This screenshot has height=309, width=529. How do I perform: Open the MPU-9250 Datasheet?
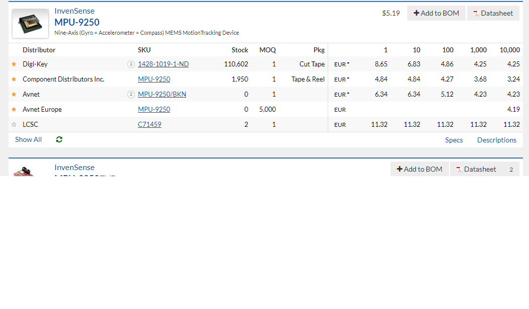coord(493,13)
